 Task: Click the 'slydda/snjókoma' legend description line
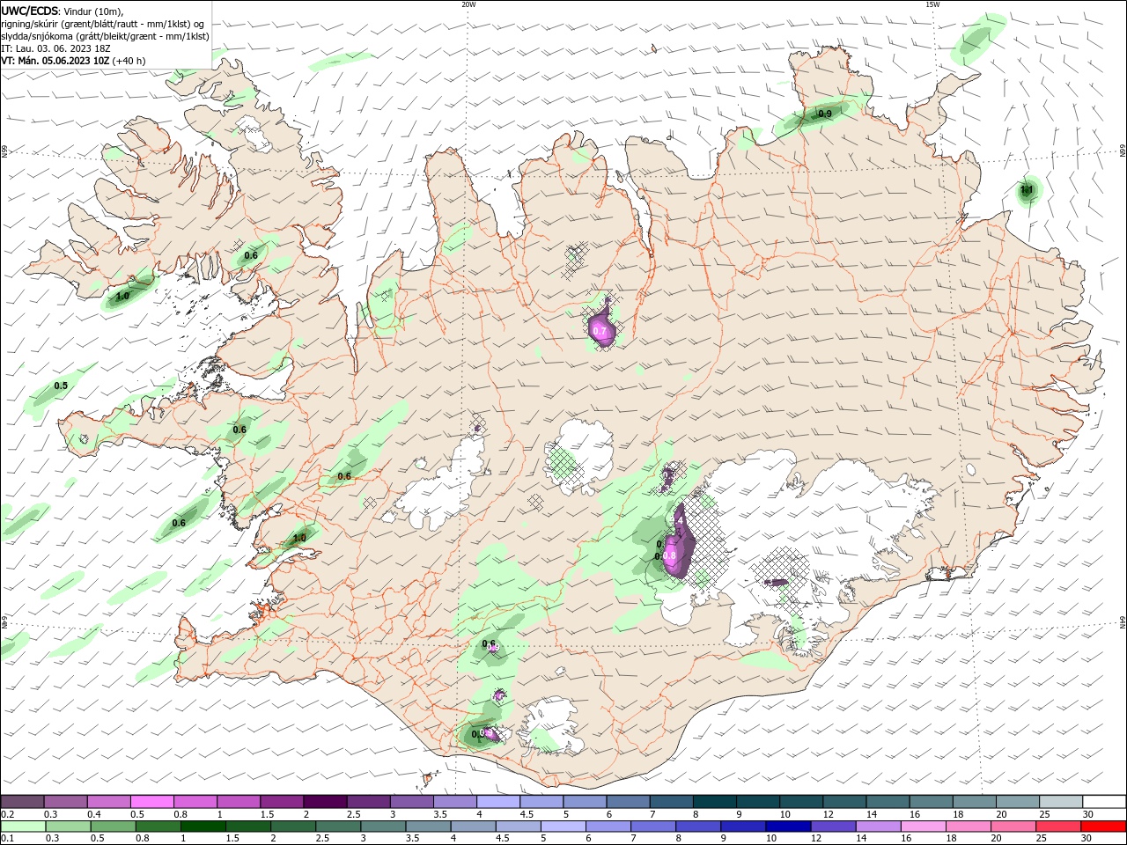[105, 36]
